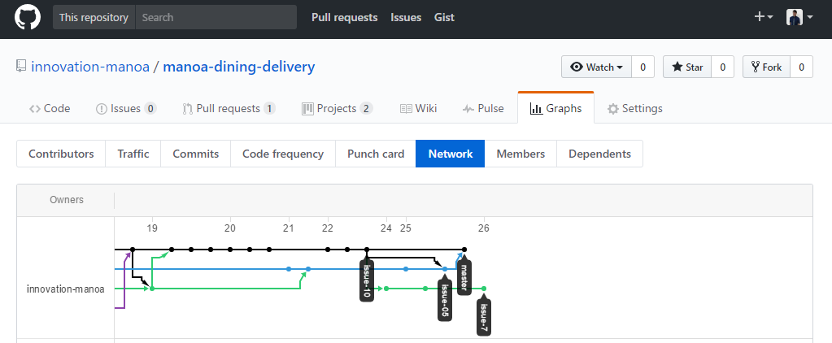Image resolution: width=832 pixels, height=343 pixels.
Task: Open the Projects board tab
Action: [338, 108]
